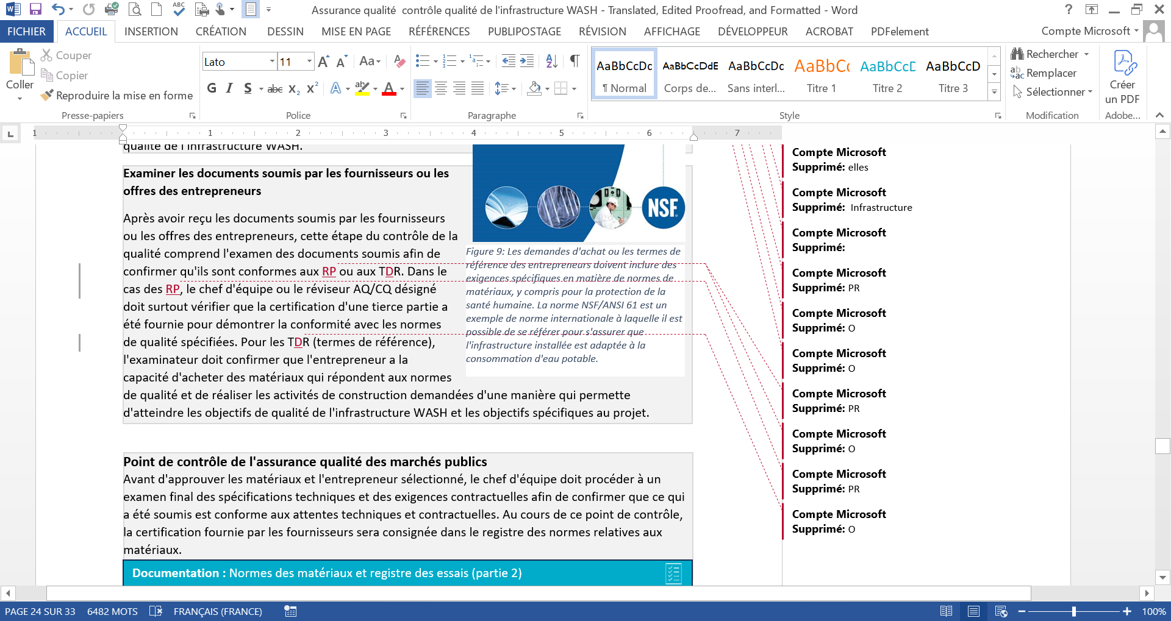Toggle strikethrough abc formatting
1171x621 pixels.
275,89
